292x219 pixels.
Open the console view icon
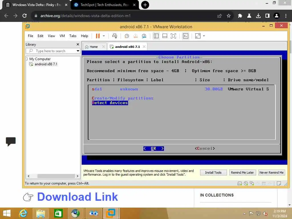(x=185, y=36)
